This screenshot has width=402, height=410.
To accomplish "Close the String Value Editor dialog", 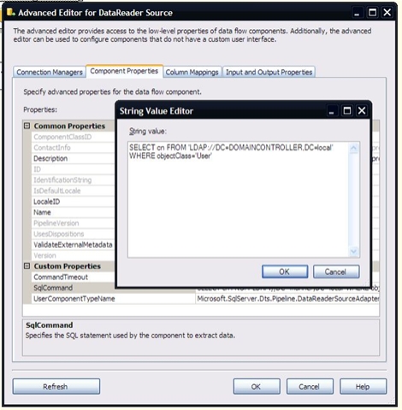I will point(362,111).
